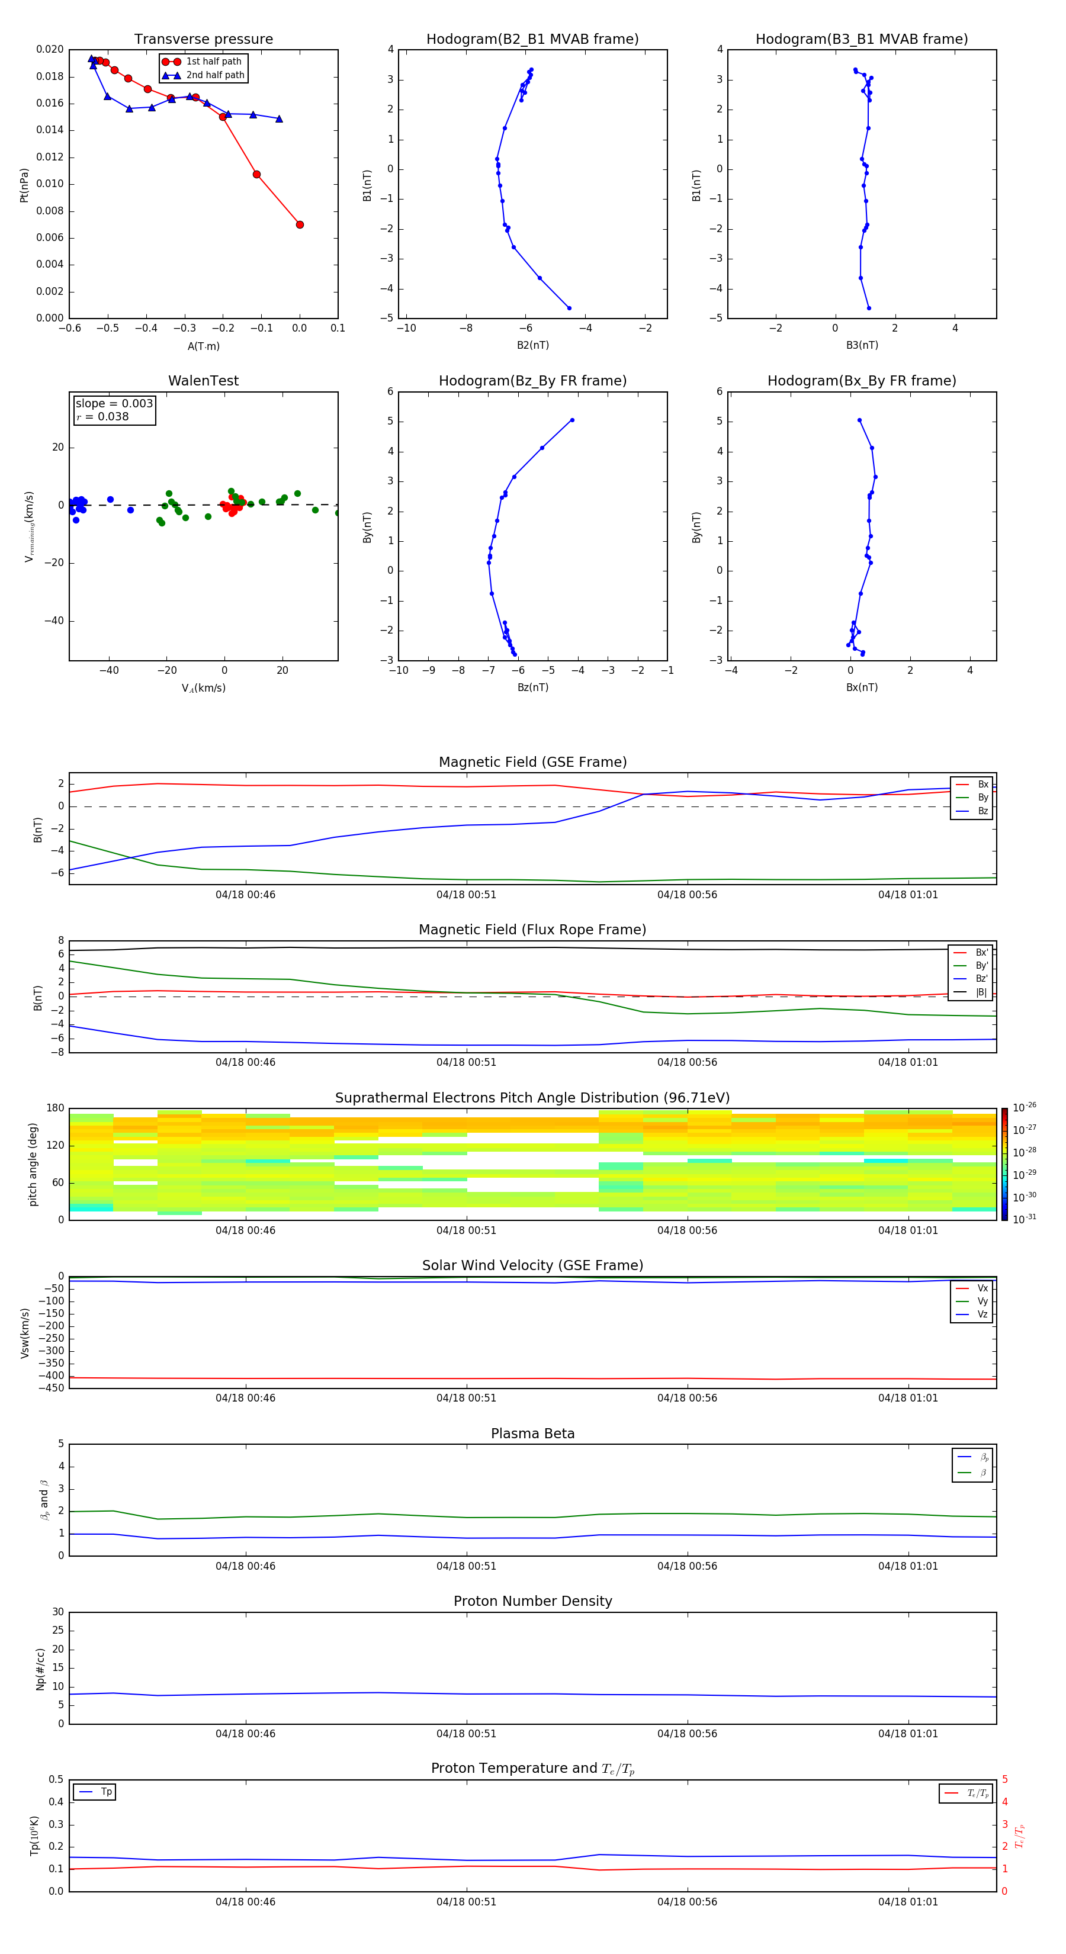1066x1954 pixels.
Task: Click the "04/18 00:51" tick under Plasma Beta
Action: (x=466, y=1566)
